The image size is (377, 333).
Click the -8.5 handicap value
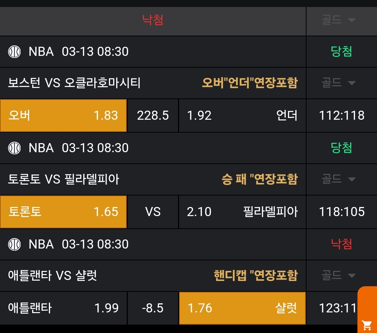click(x=153, y=308)
